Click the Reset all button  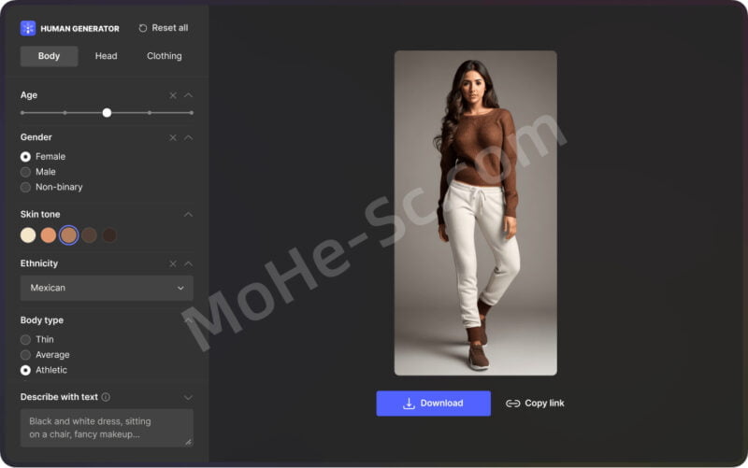[x=163, y=28]
